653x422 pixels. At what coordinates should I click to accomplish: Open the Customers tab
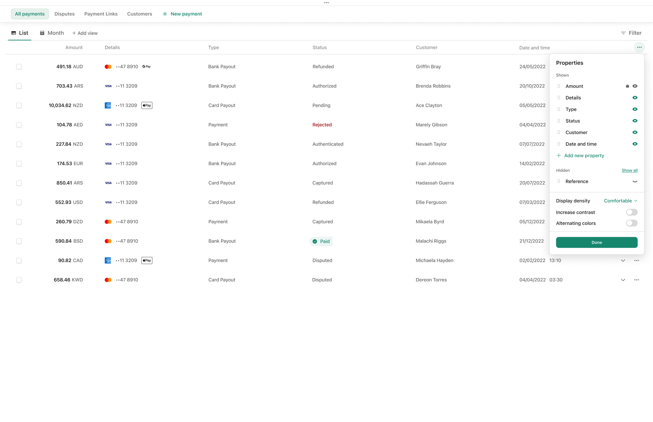[139, 14]
